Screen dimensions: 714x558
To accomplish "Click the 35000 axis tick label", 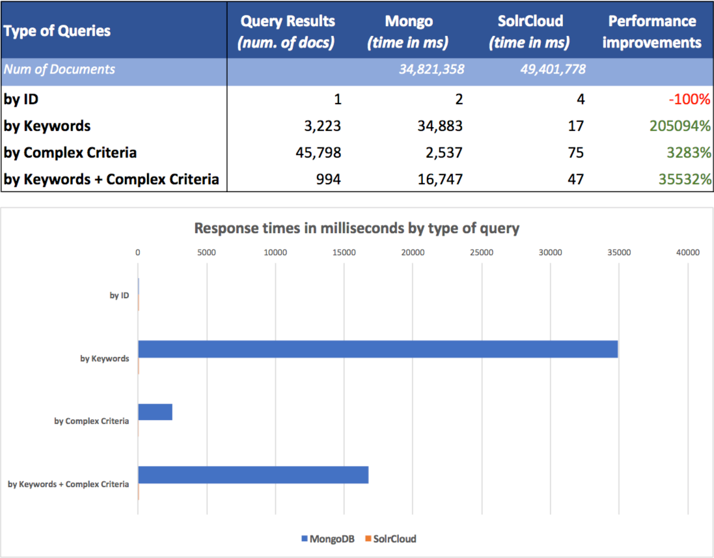I will pos(619,253).
